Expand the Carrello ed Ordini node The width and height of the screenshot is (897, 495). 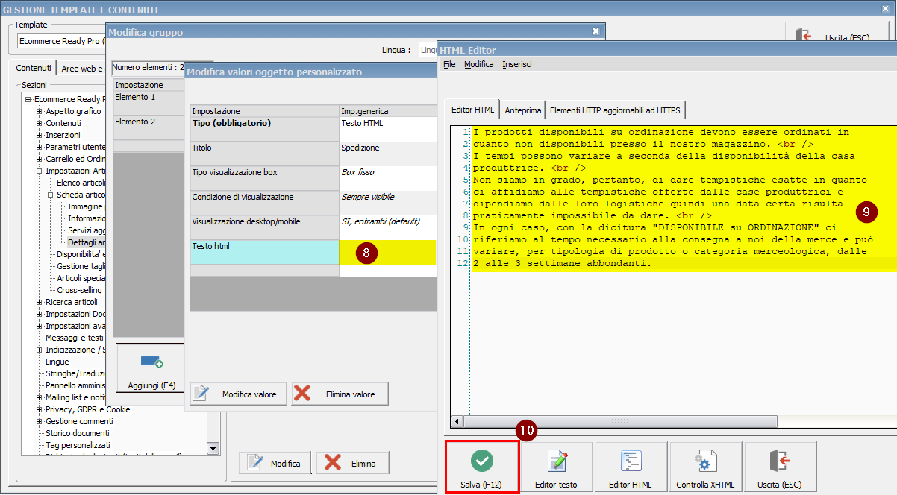pyautogui.click(x=39, y=159)
